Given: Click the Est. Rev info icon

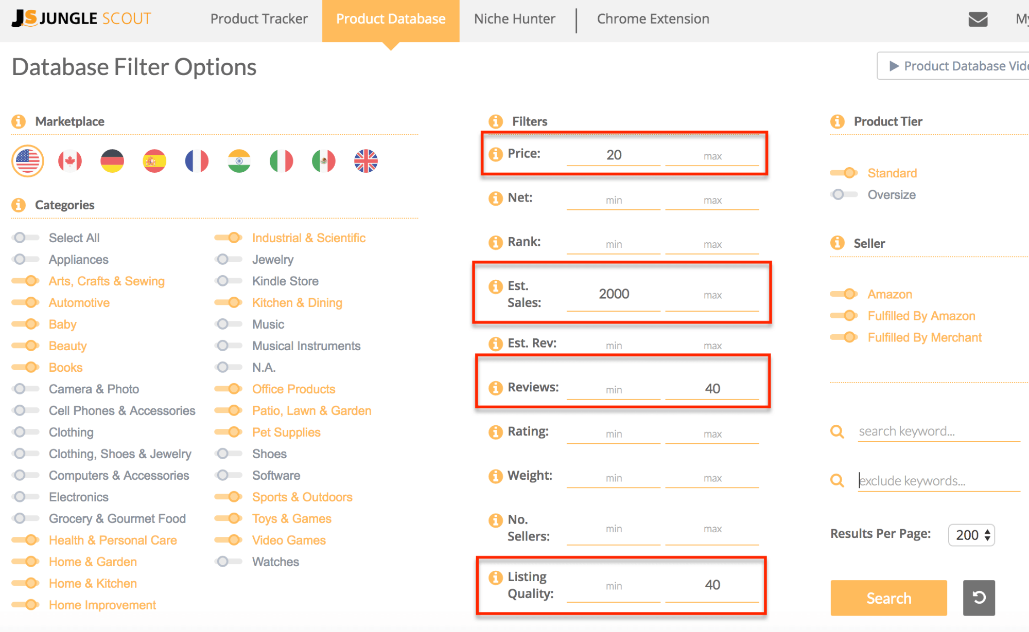Looking at the screenshot, I should click(496, 344).
